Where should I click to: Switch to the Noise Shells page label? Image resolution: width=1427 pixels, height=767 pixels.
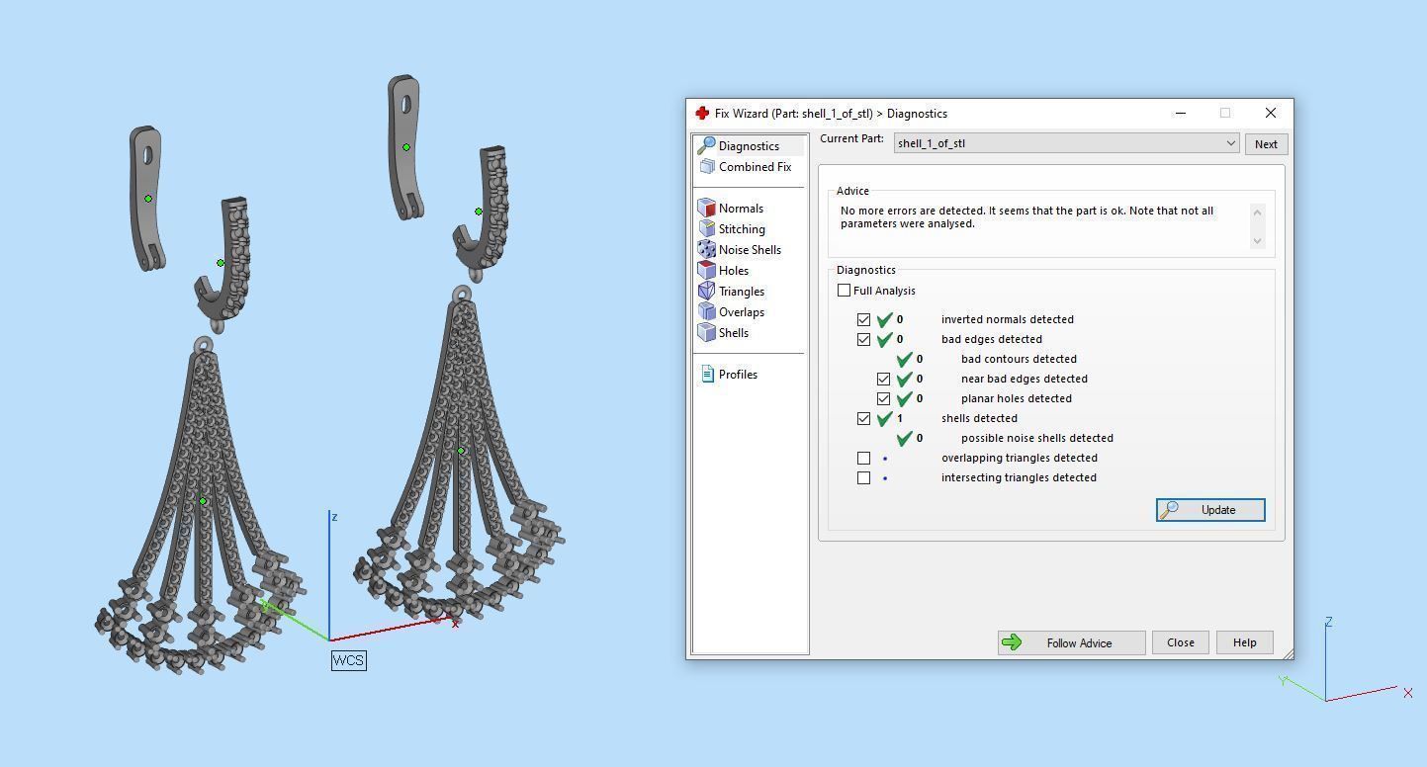(x=750, y=250)
